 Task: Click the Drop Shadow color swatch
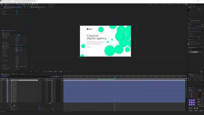17,35
